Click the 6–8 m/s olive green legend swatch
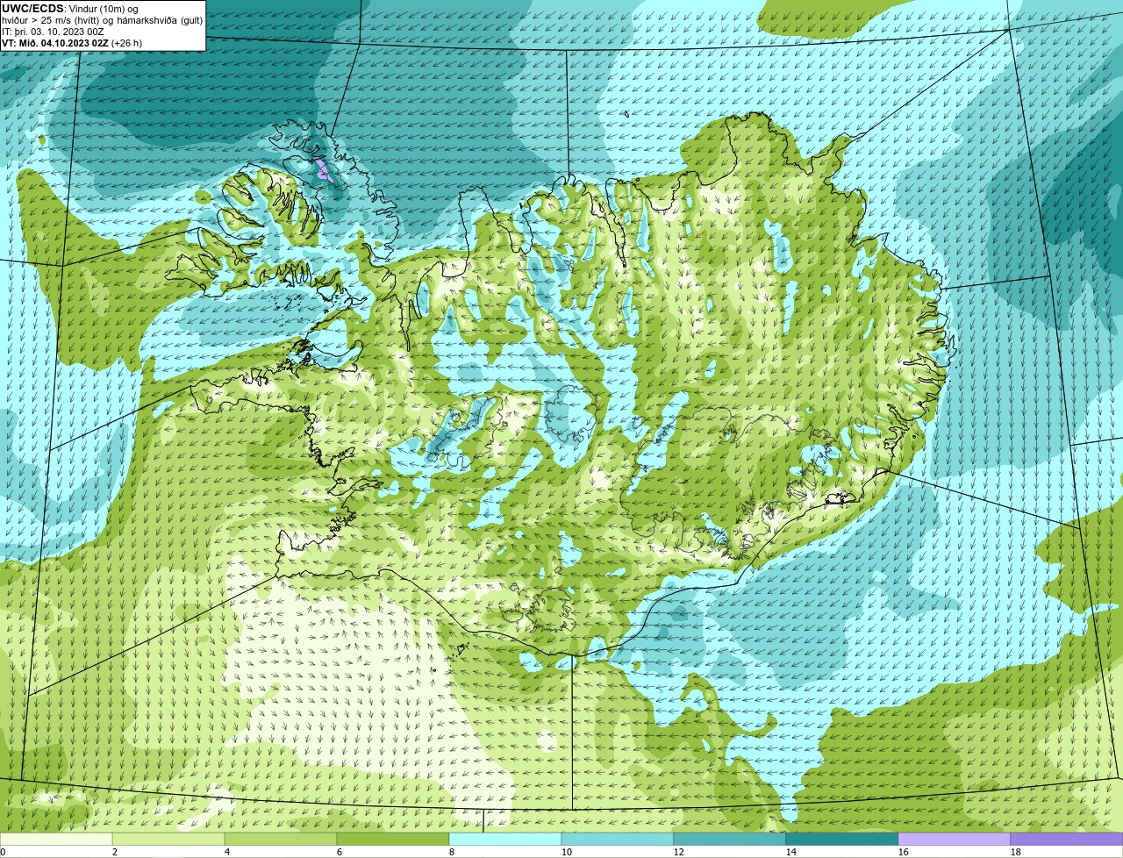Viewport: 1123px width, 858px height. pyautogui.click(x=394, y=840)
